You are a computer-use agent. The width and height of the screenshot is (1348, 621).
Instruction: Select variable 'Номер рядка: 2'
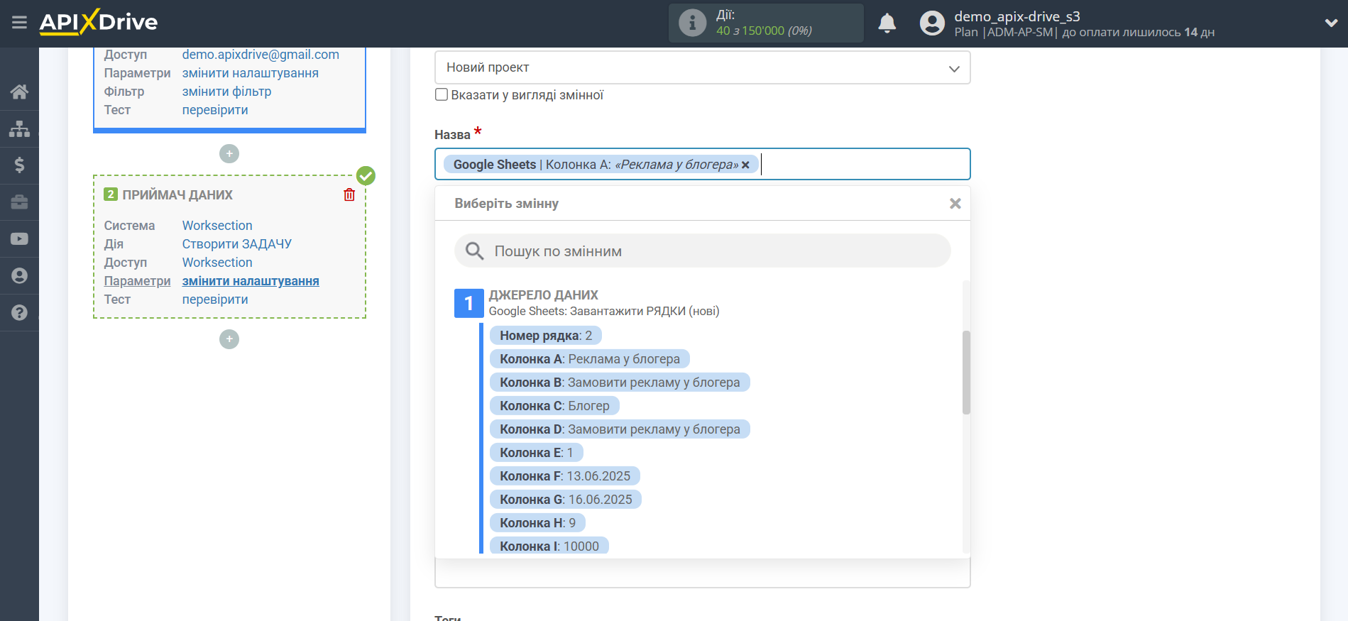pyautogui.click(x=546, y=336)
